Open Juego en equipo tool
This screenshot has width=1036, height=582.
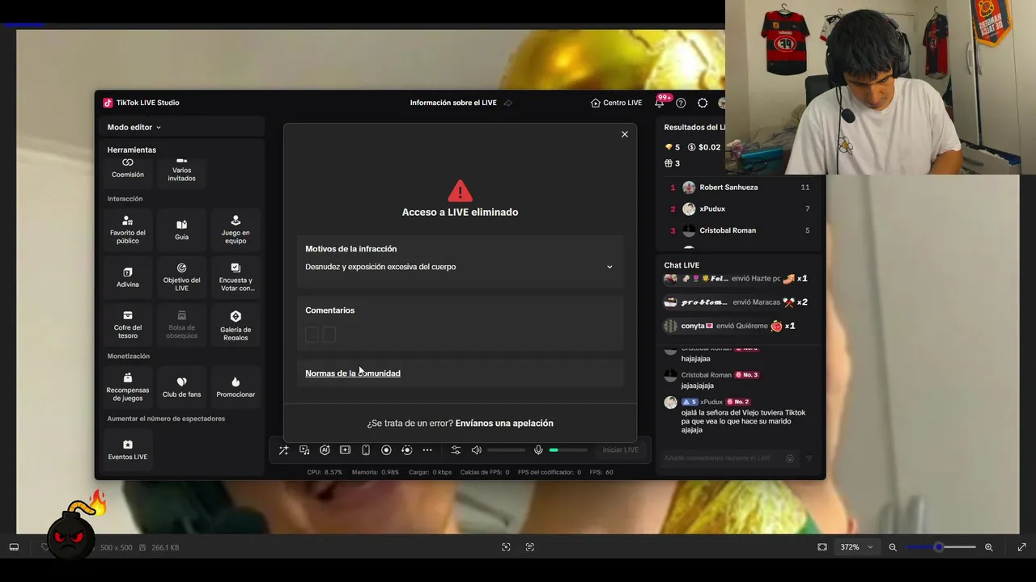coord(236,230)
